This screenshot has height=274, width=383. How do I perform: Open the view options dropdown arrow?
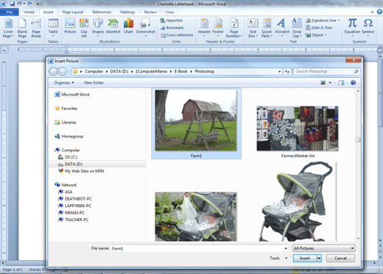tap(330, 83)
